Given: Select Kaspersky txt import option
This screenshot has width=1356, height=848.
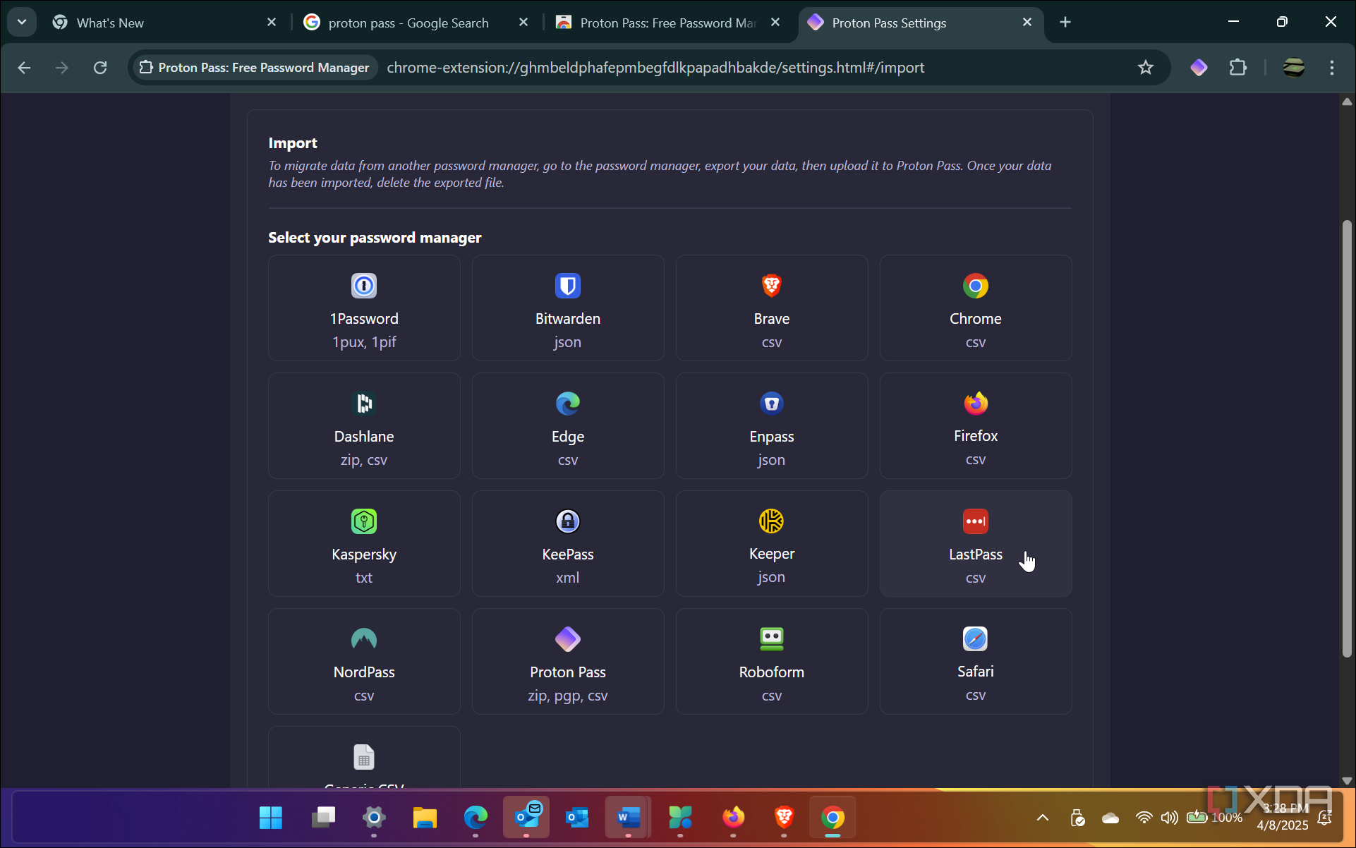Looking at the screenshot, I should (x=364, y=544).
